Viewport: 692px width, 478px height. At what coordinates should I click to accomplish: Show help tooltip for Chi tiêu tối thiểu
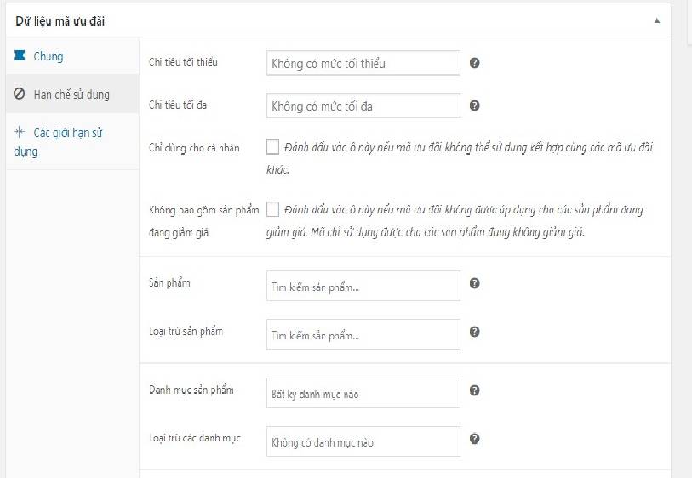(474, 63)
